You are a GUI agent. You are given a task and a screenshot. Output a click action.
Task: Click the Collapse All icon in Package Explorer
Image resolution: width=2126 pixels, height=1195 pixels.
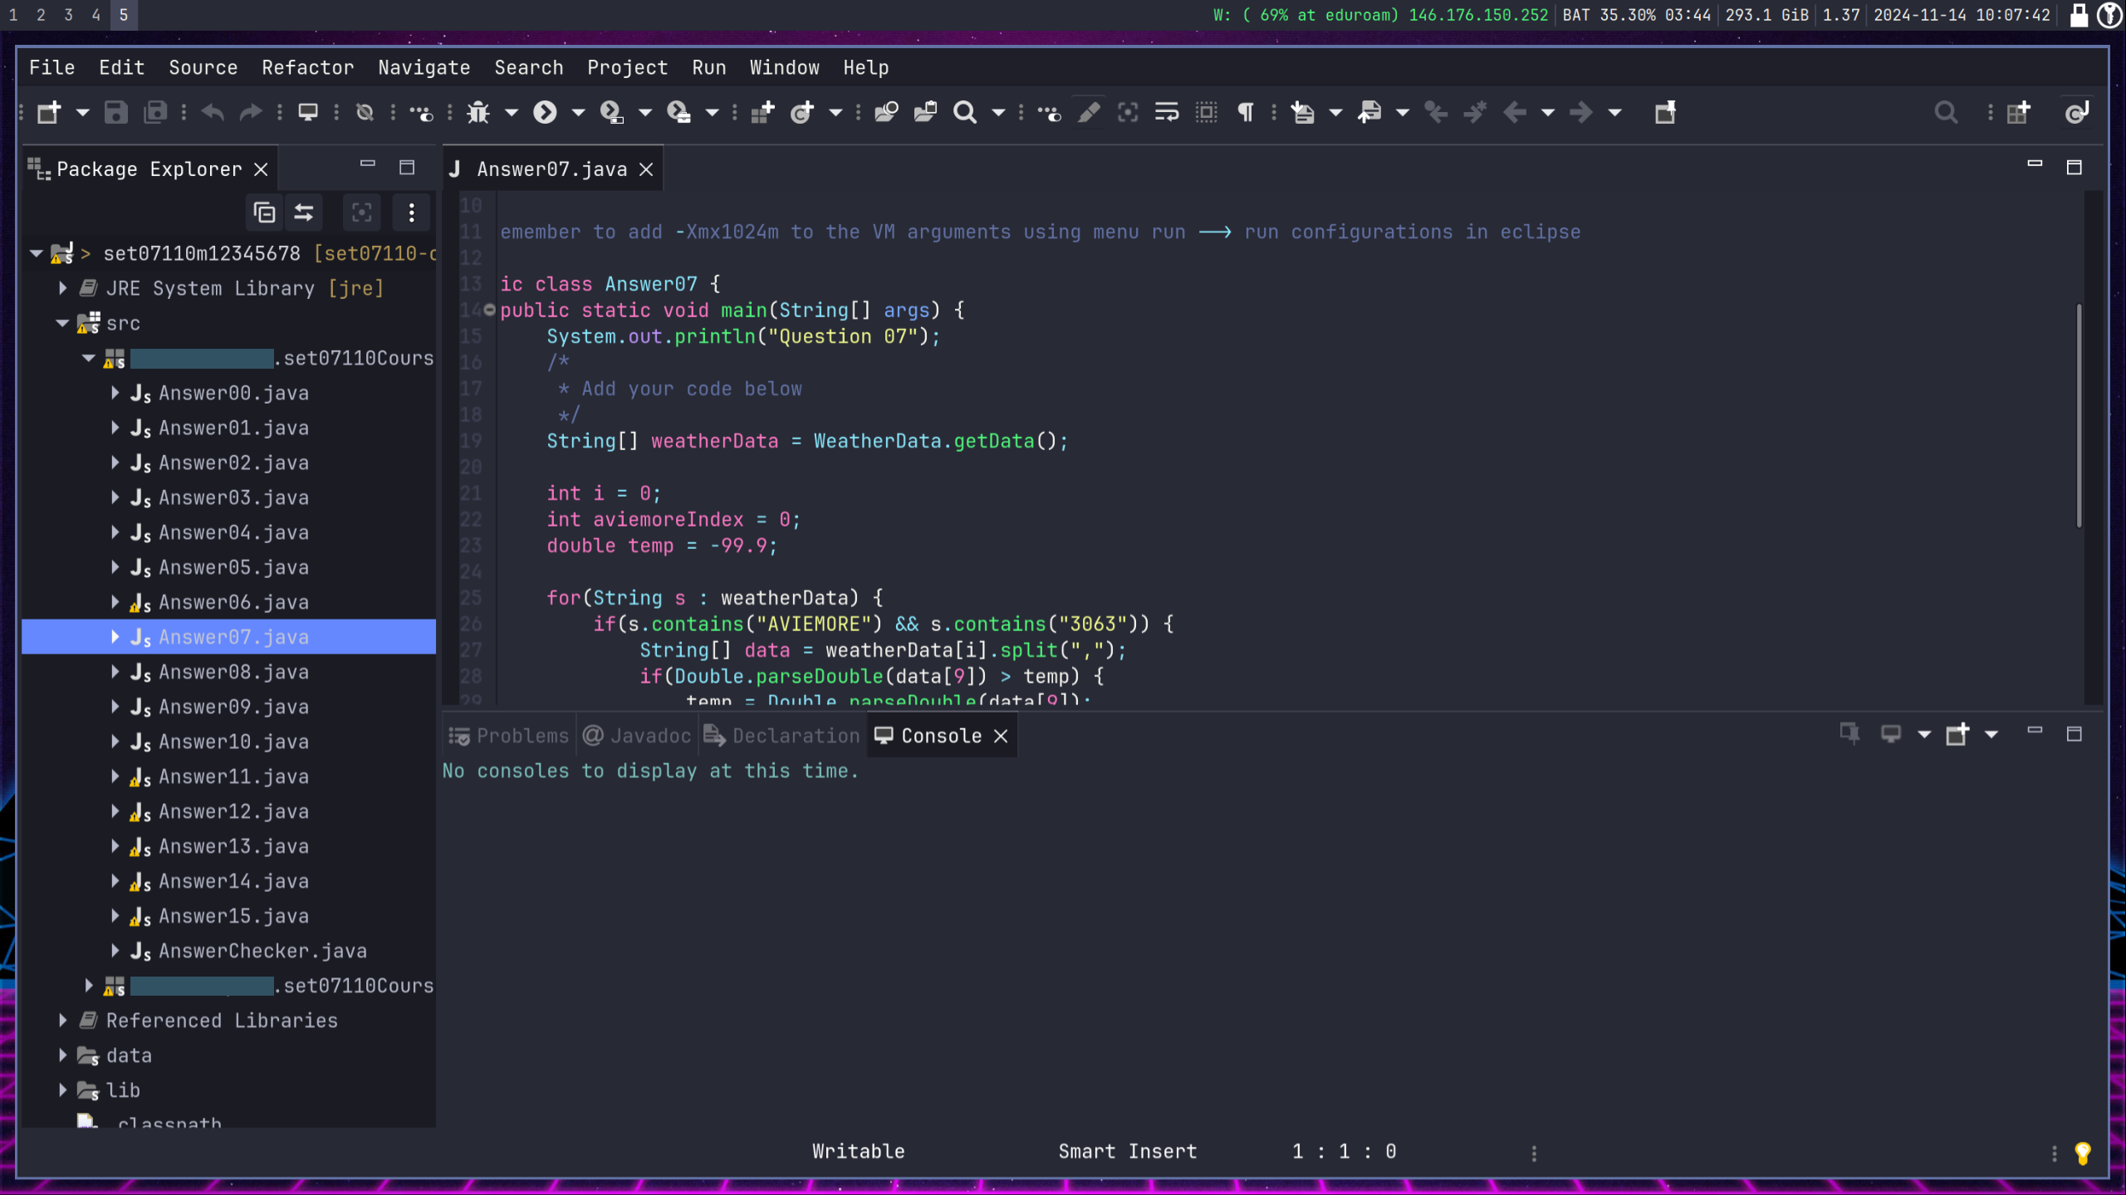click(x=264, y=212)
